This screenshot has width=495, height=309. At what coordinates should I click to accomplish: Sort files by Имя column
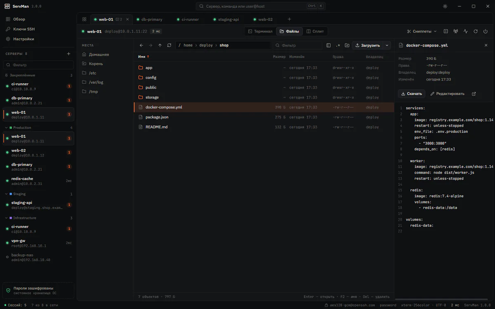click(144, 57)
